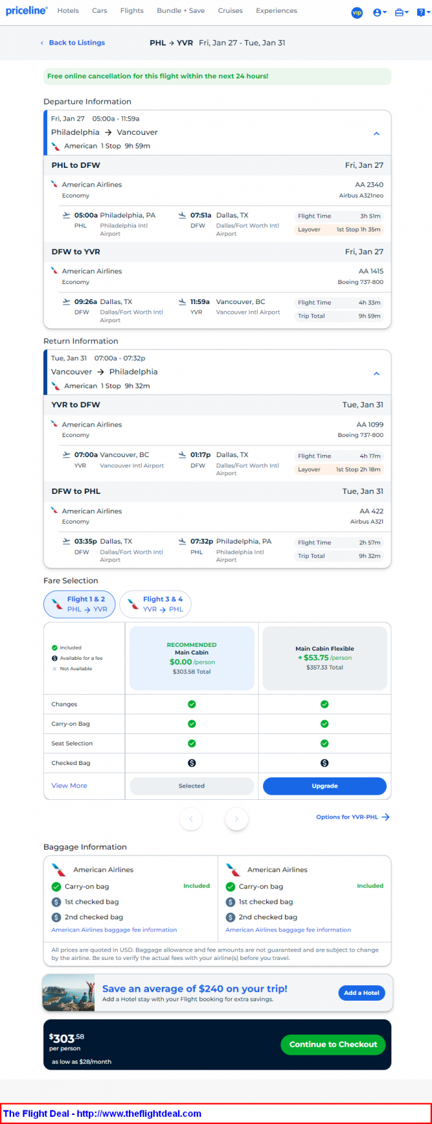Select Flight 1 & 2 PHL-YVR fare tab
The height and width of the screenshot is (1124, 432).
(x=79, y=604)
